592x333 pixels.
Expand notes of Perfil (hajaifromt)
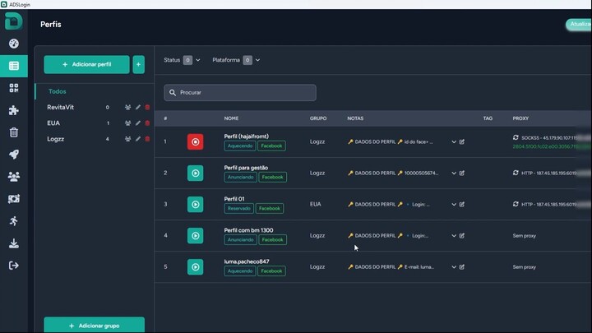[454, 142]
